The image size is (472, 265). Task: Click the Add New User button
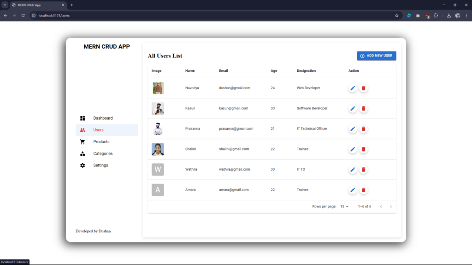tap(376, 56)
